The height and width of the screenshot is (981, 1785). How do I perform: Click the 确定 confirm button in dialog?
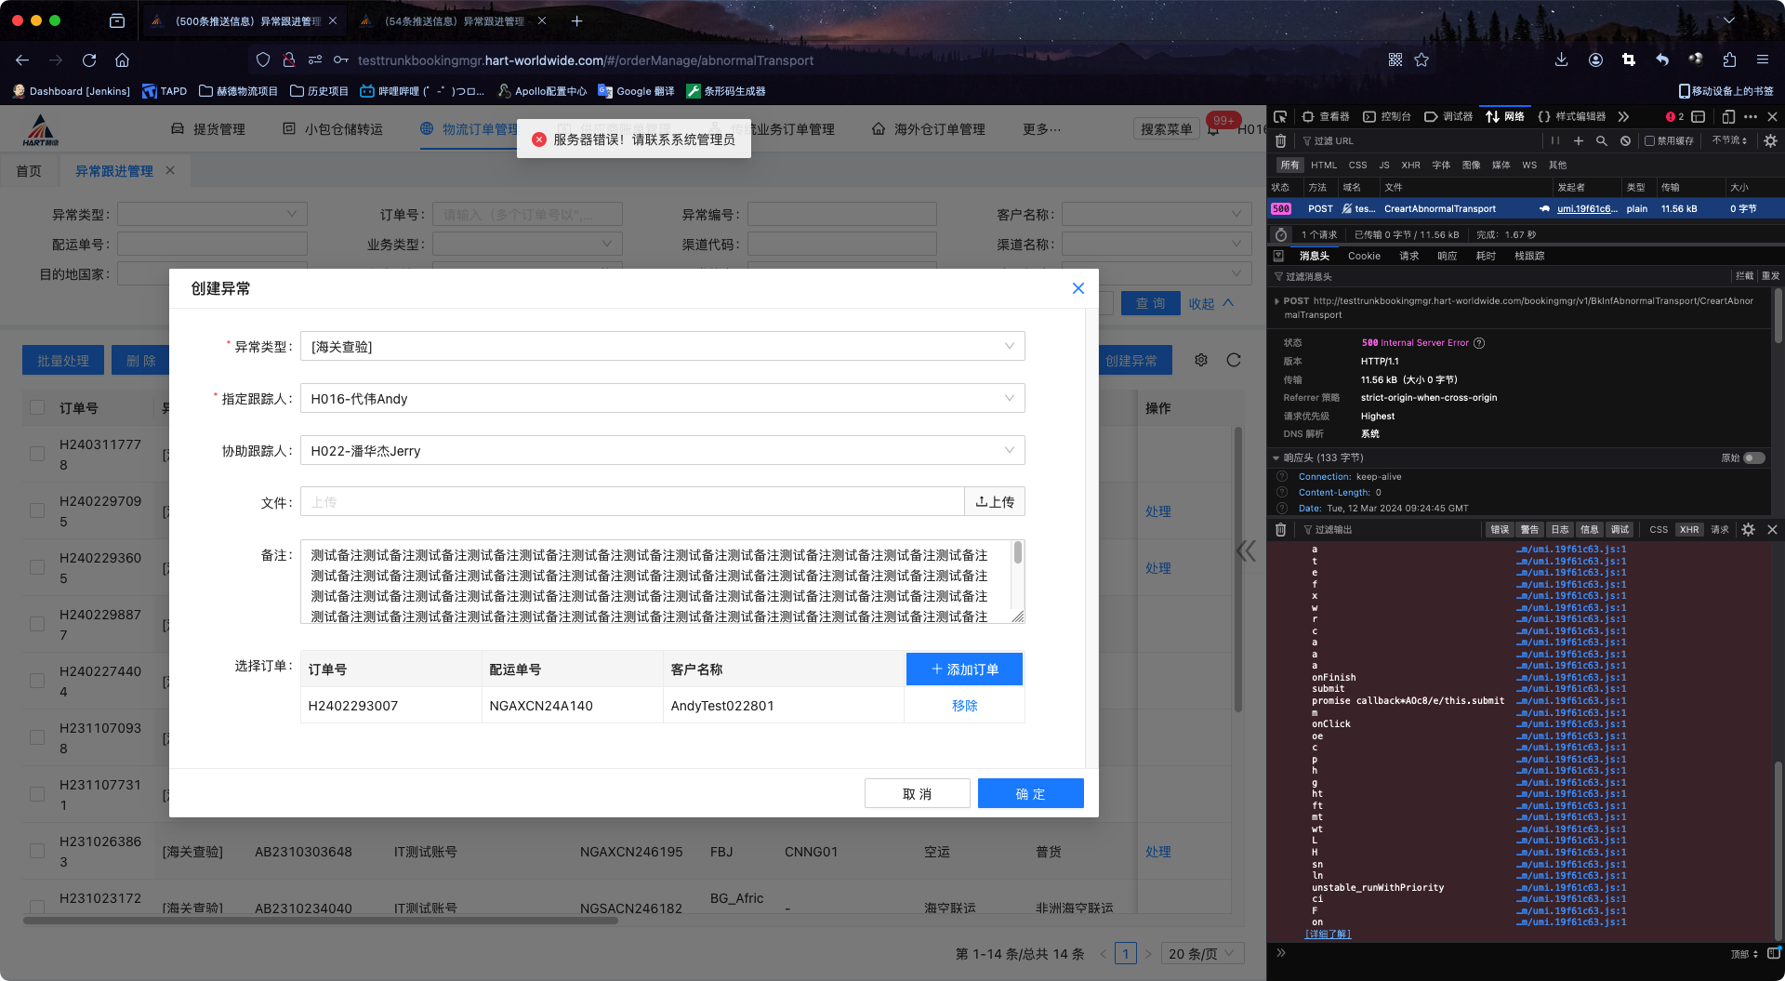tap(1030, 794)
